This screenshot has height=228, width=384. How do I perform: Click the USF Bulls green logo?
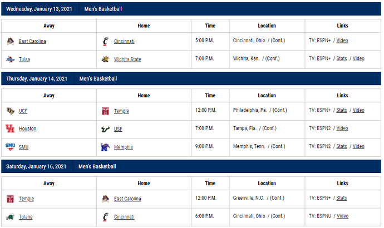[x=105, y=129]
